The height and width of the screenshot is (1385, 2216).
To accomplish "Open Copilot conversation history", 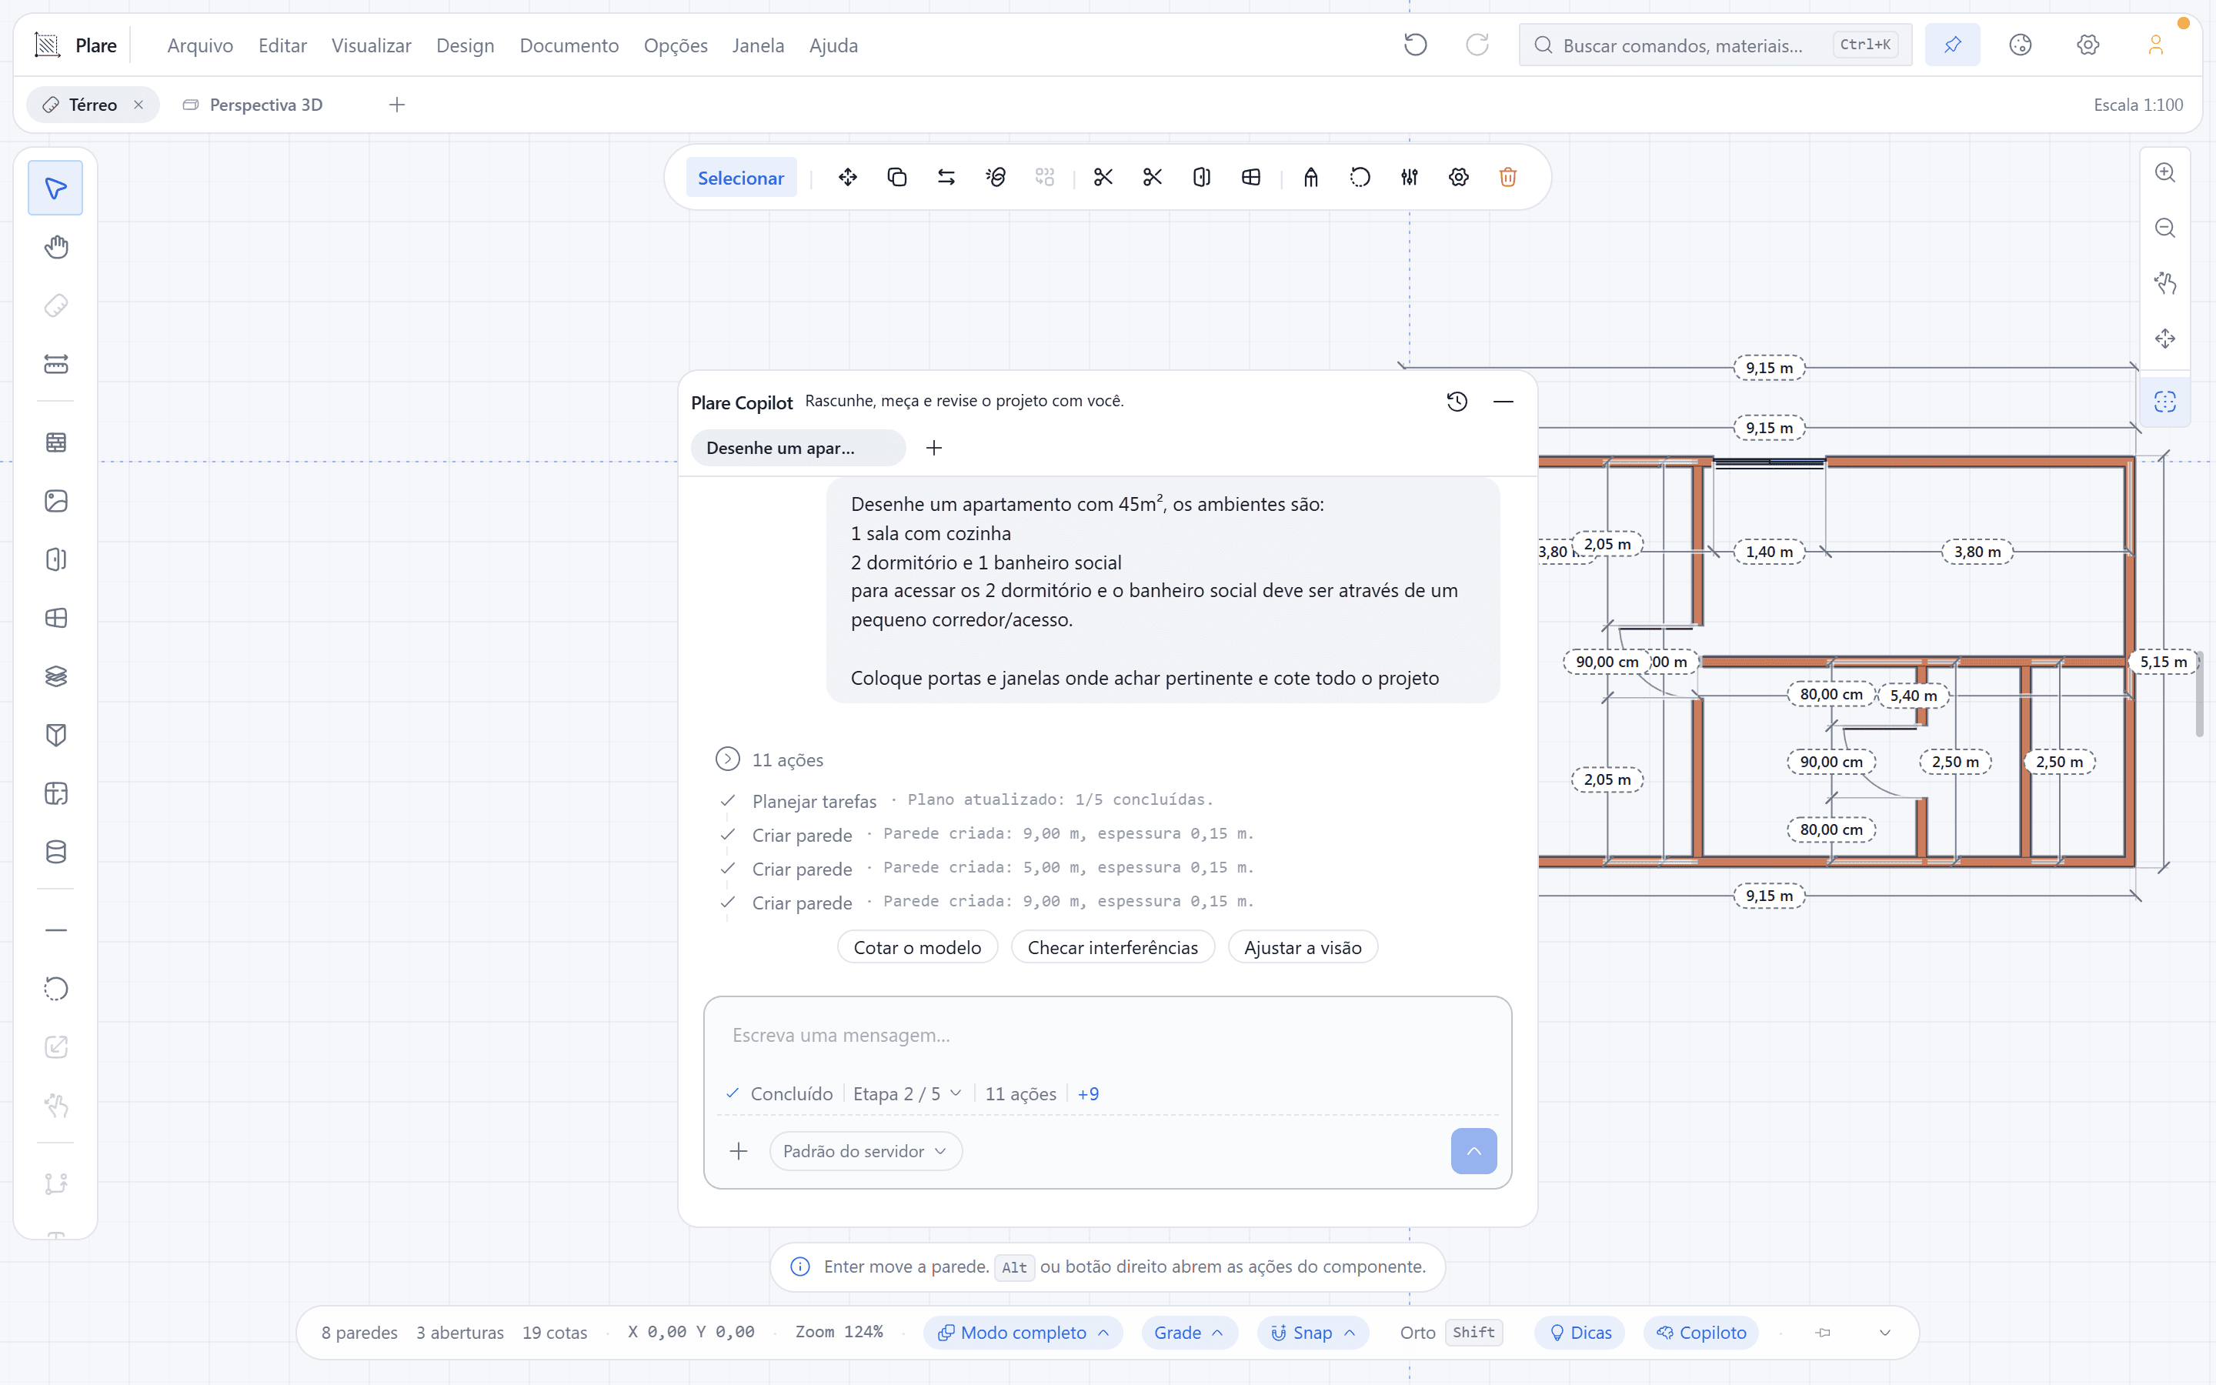I will point(1457,401).
